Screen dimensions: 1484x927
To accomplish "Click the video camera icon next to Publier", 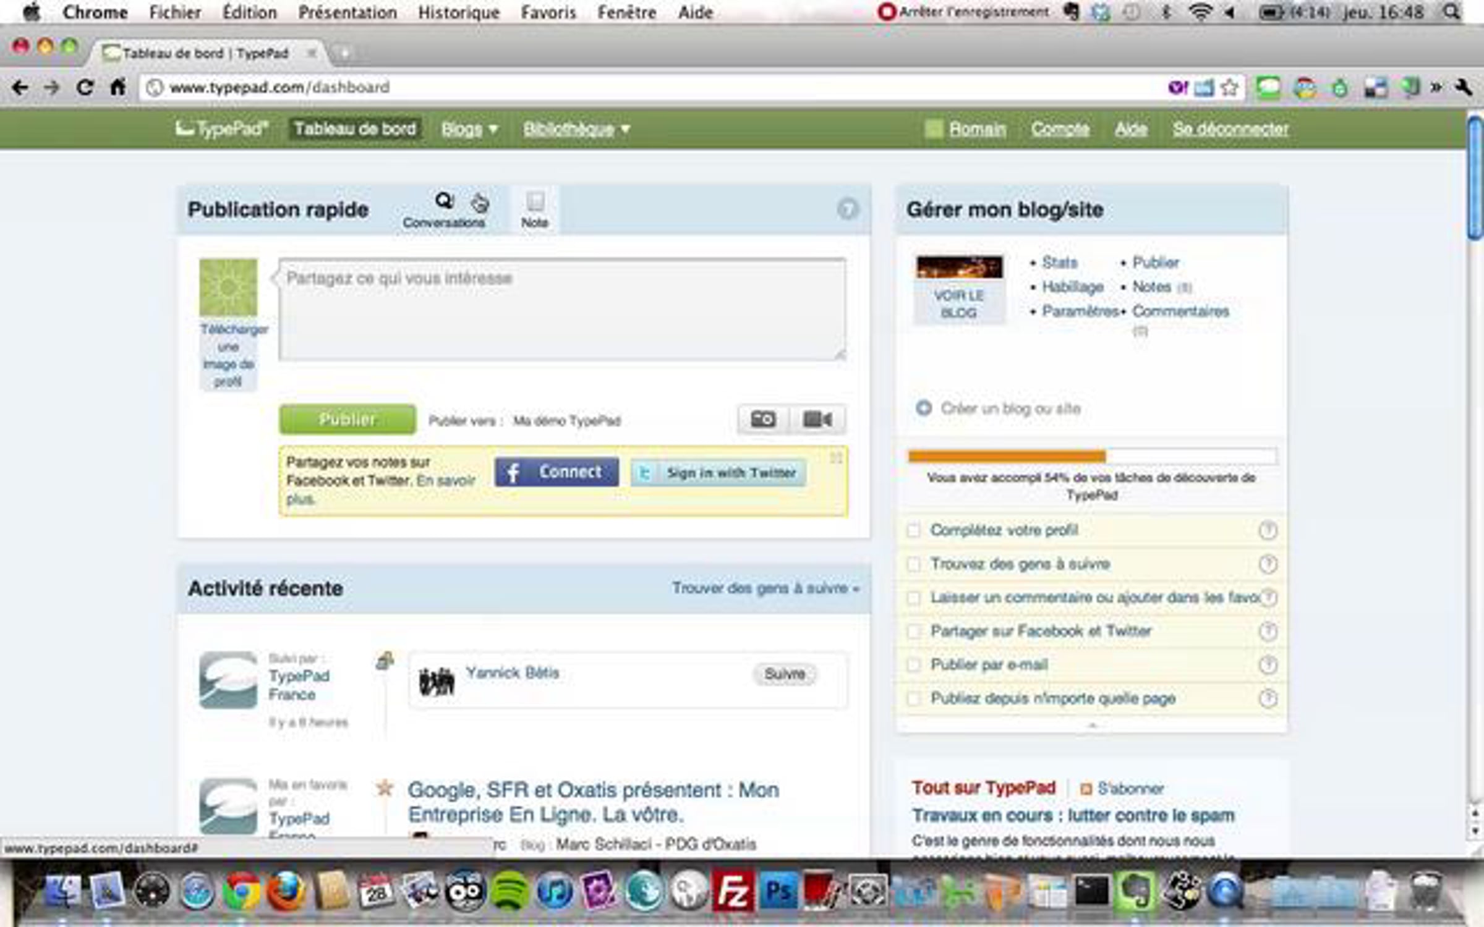I will tap(817, 420).
